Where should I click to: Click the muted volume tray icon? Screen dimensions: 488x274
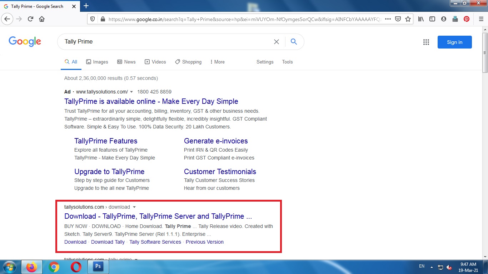[x=449, y=267]
